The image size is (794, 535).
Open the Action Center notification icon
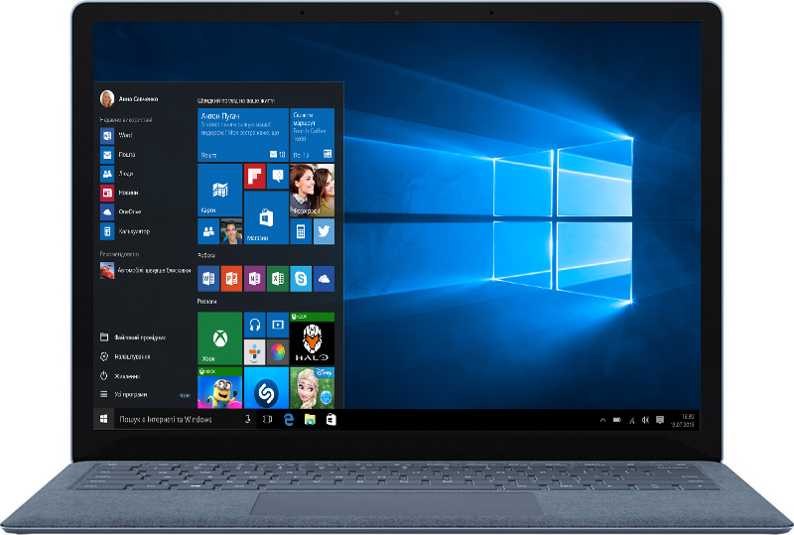pos(660,420)
